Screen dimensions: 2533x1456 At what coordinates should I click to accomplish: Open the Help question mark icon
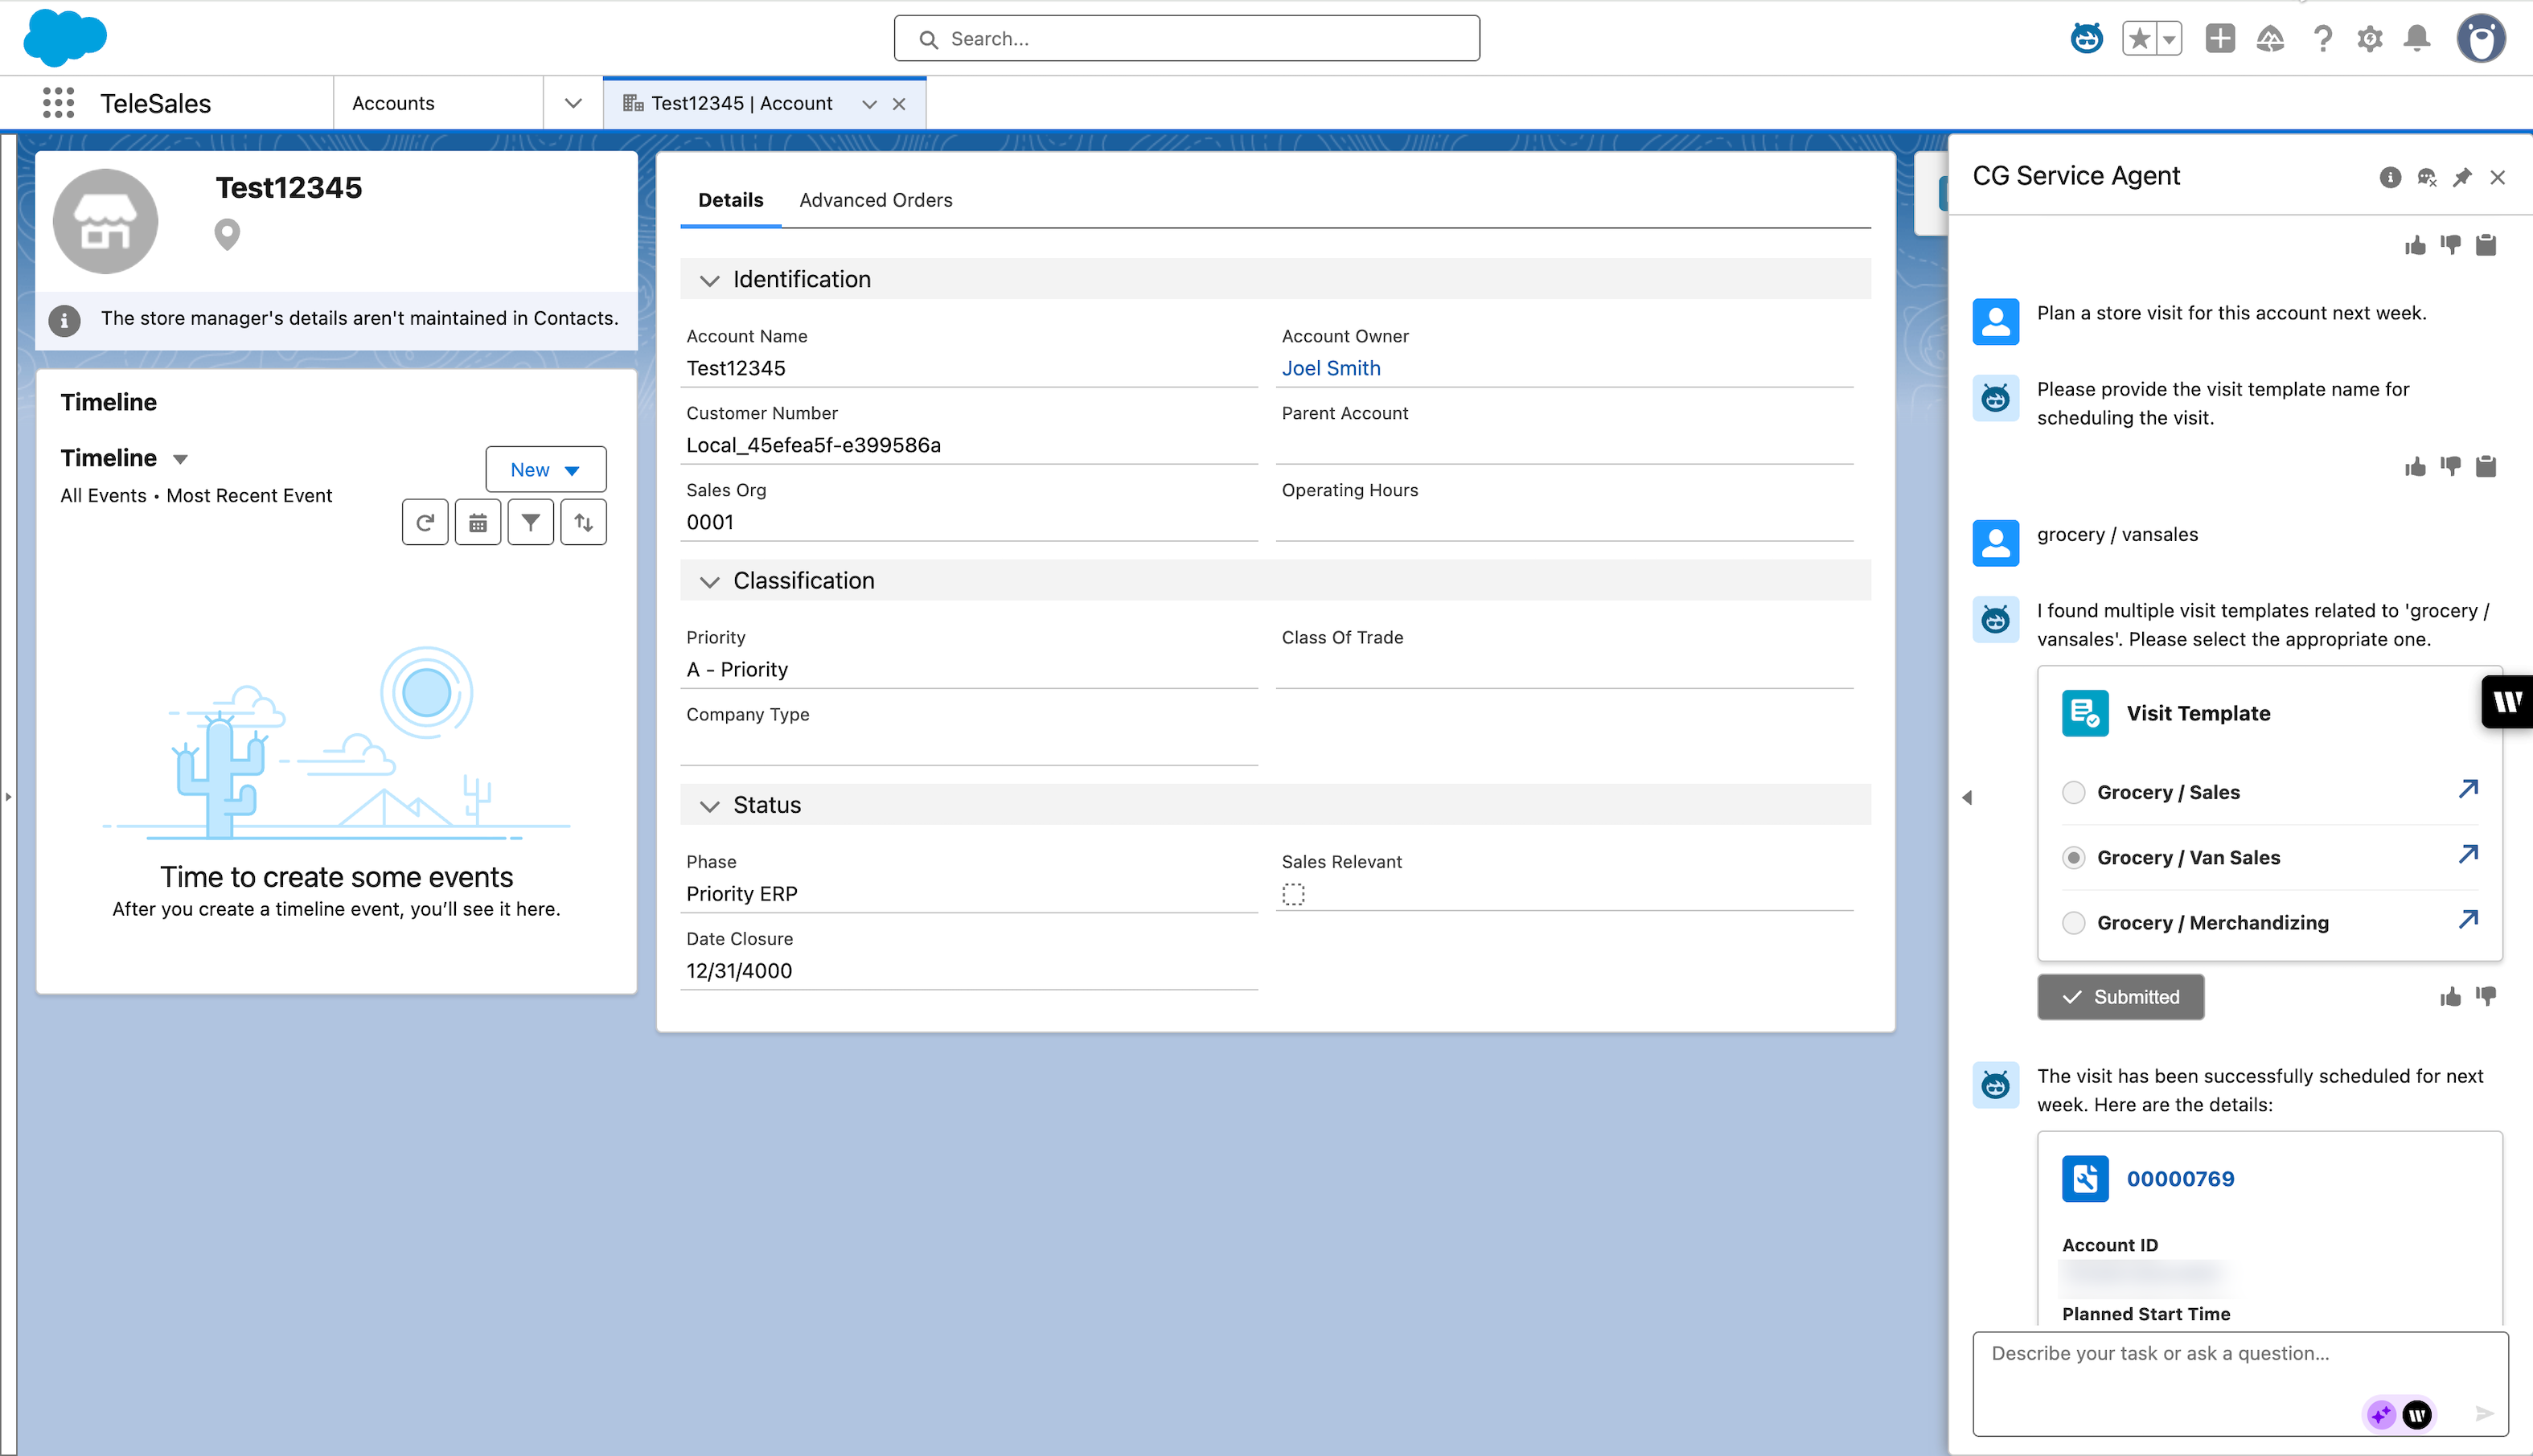tap(2322, 39)
